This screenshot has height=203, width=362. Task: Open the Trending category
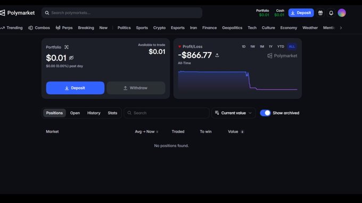14,28
